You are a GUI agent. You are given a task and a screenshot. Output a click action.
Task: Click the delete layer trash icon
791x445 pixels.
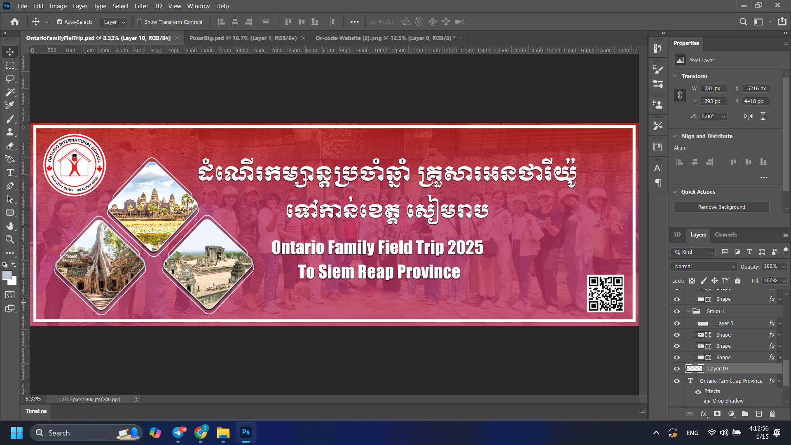pos(772,414)
